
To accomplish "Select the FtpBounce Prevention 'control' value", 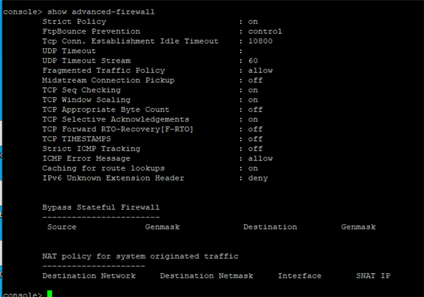I will (265, 31).
